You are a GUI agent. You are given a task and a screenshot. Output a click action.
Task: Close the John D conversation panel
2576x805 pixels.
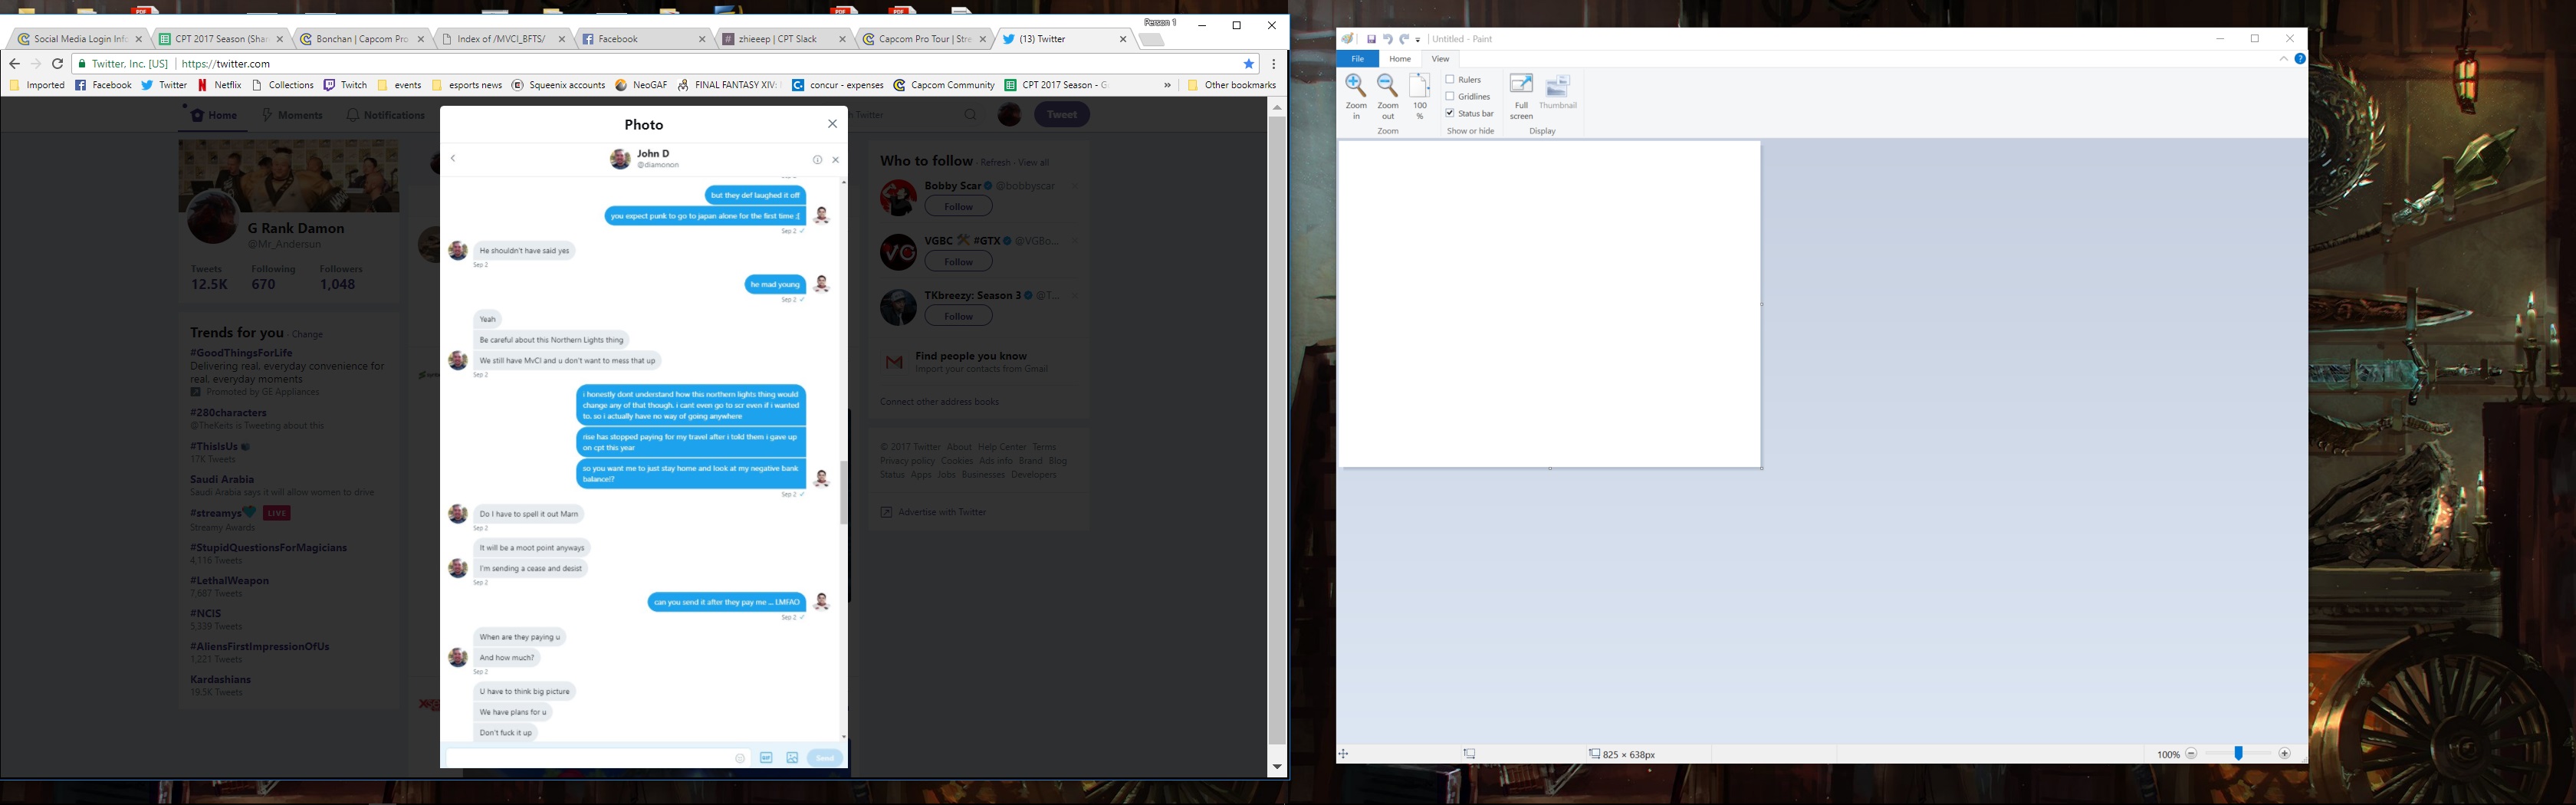coord(836,160)
